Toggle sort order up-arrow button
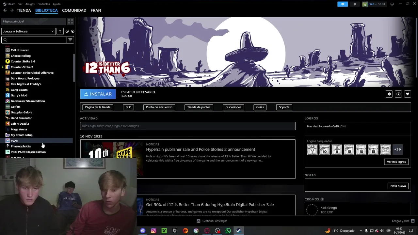Image resolution: width=418 pixels, height=235 pixels. [x=60, y=31]
